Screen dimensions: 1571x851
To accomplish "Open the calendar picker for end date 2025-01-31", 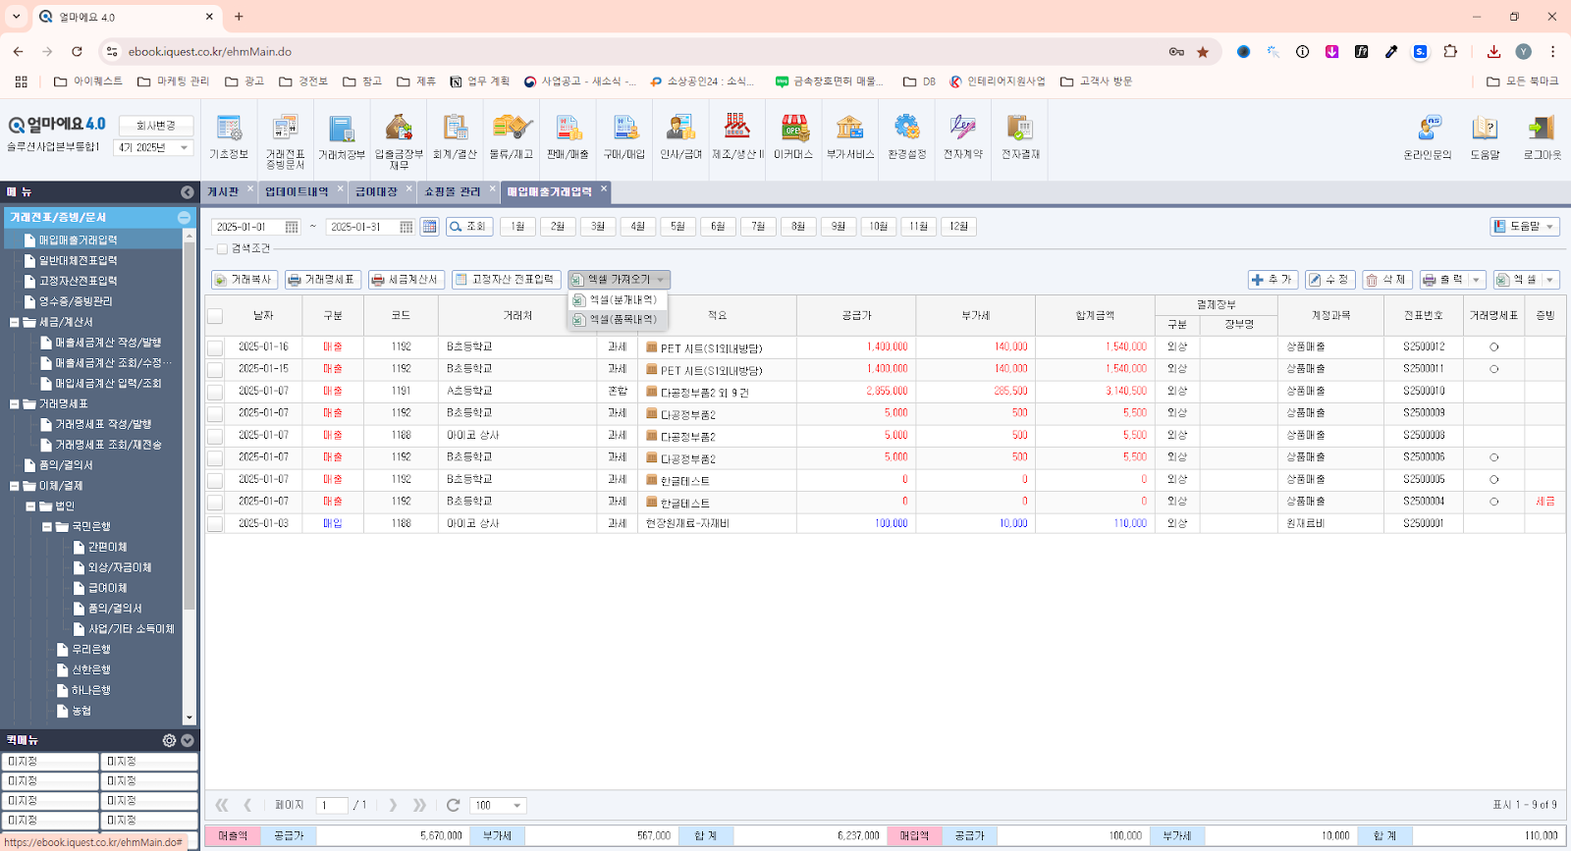I will tap(406, 227).
